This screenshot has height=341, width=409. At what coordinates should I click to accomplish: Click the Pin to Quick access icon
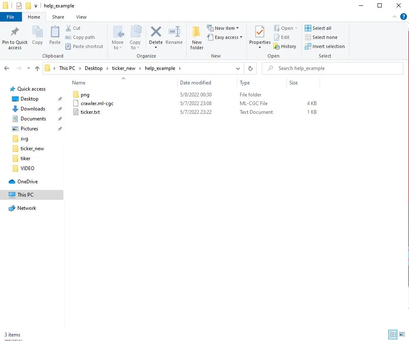(15, 32)
